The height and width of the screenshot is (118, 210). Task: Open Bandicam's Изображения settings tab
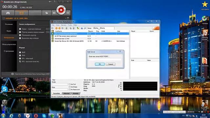click(x=9, y=38)
